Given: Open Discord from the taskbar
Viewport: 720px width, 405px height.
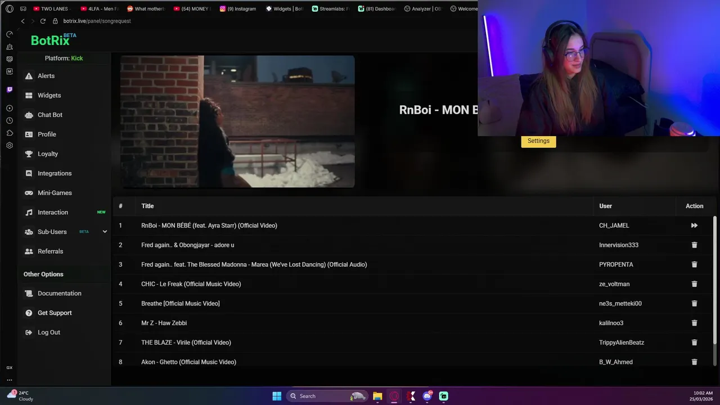Looking at the screenshot, I should [427, 396].
